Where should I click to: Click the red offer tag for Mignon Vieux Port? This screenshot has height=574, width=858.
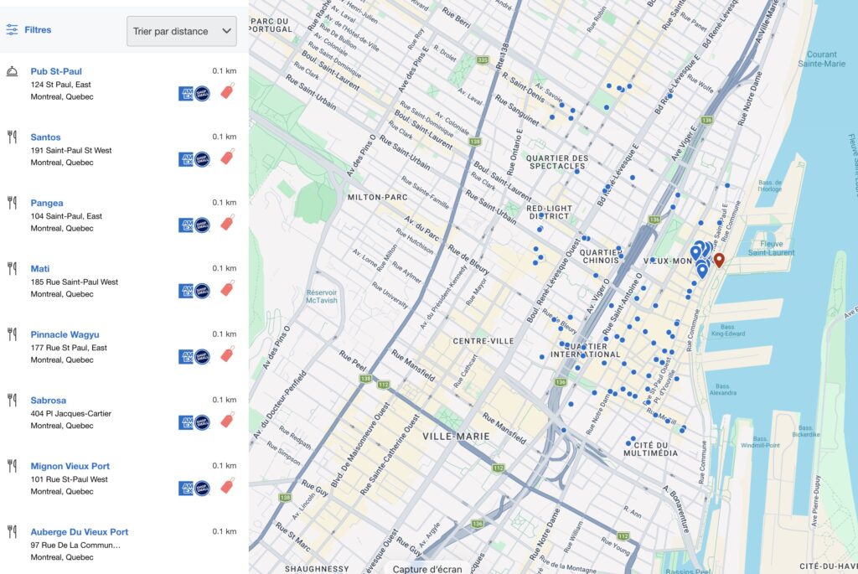point(227,486)
